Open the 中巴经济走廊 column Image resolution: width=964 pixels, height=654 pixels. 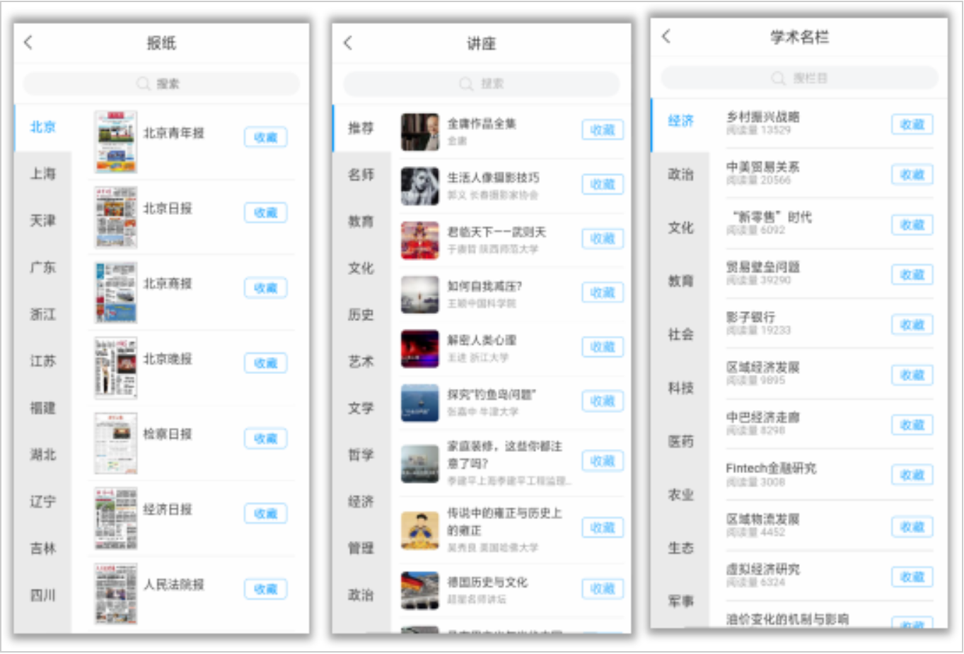click(763, 417)
